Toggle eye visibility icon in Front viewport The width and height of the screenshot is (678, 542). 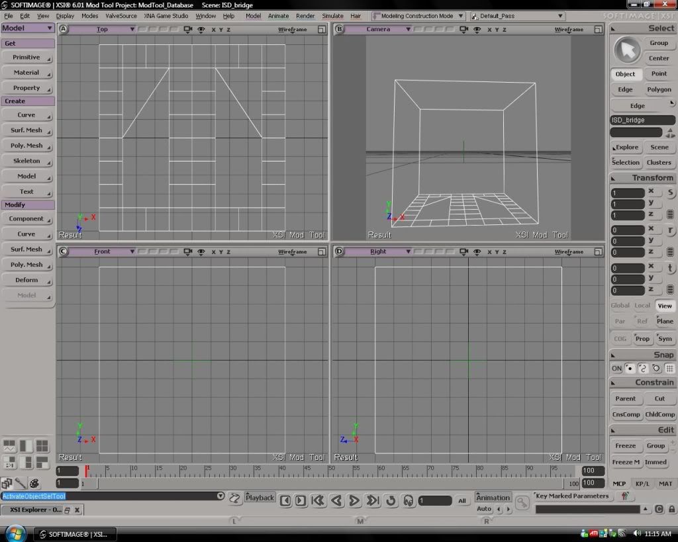(x=201, y=251)
